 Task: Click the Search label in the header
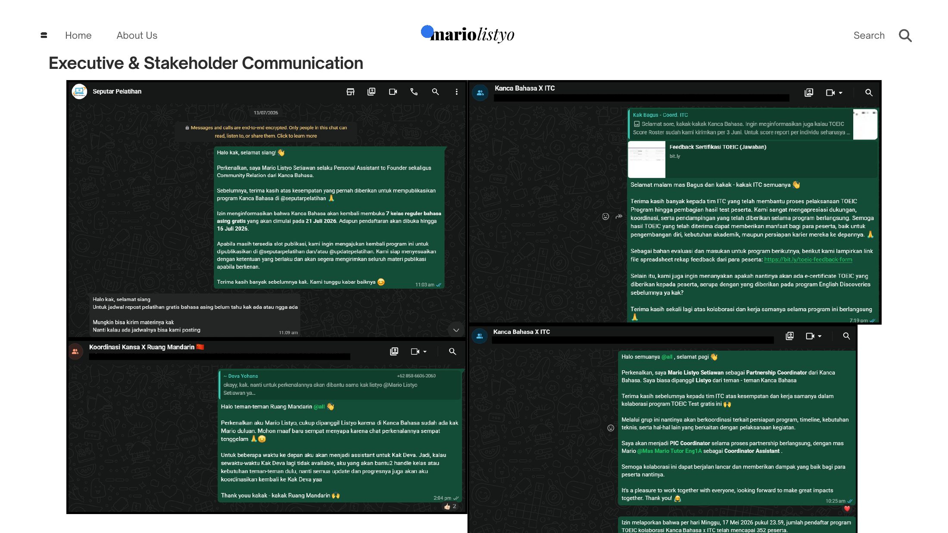point(869,35)
